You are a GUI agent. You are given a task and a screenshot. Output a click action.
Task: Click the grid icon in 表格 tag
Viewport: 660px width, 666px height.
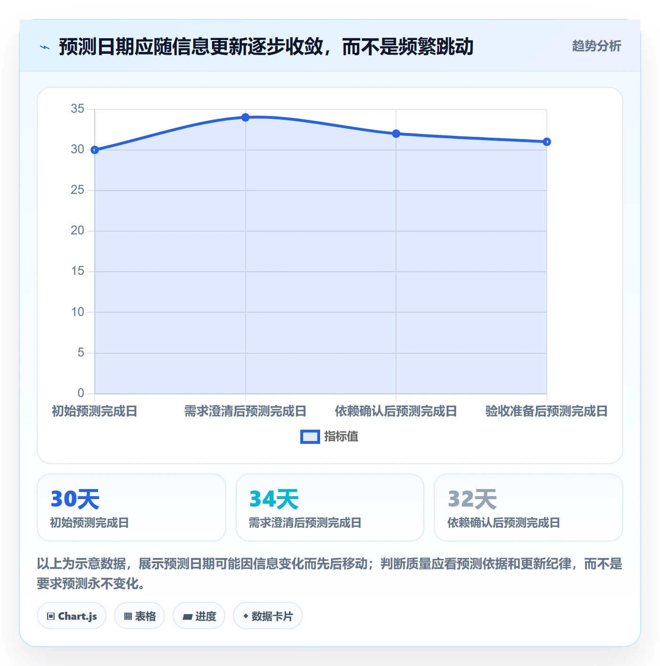click(x=128, y=616)
